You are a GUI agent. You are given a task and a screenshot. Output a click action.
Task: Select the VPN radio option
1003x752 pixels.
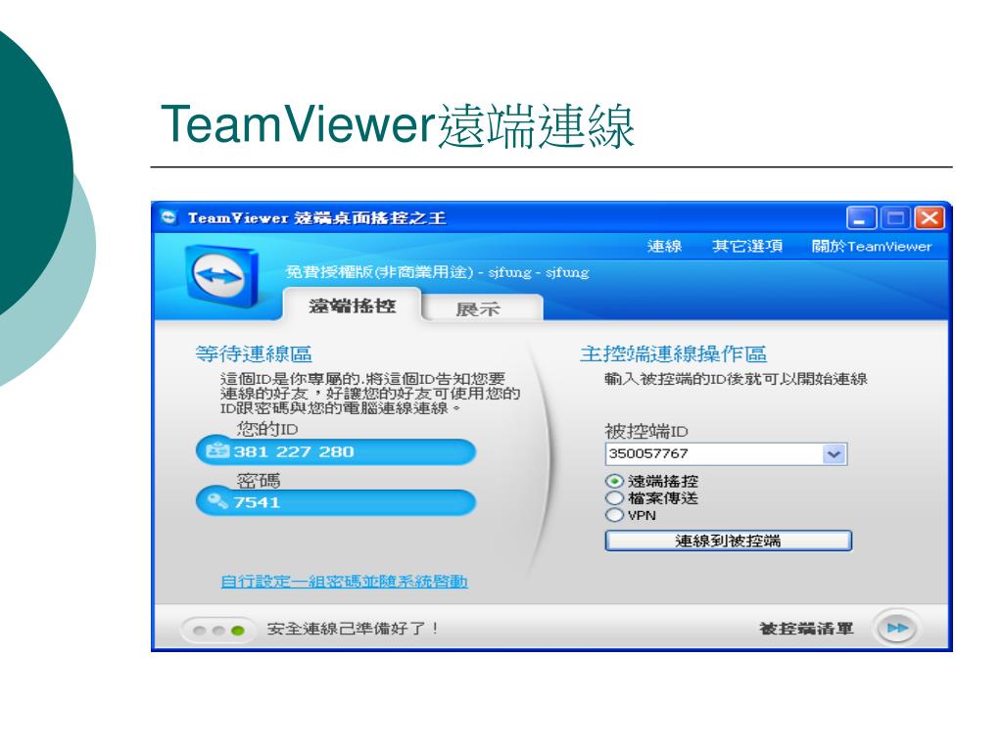coord(614,515)
